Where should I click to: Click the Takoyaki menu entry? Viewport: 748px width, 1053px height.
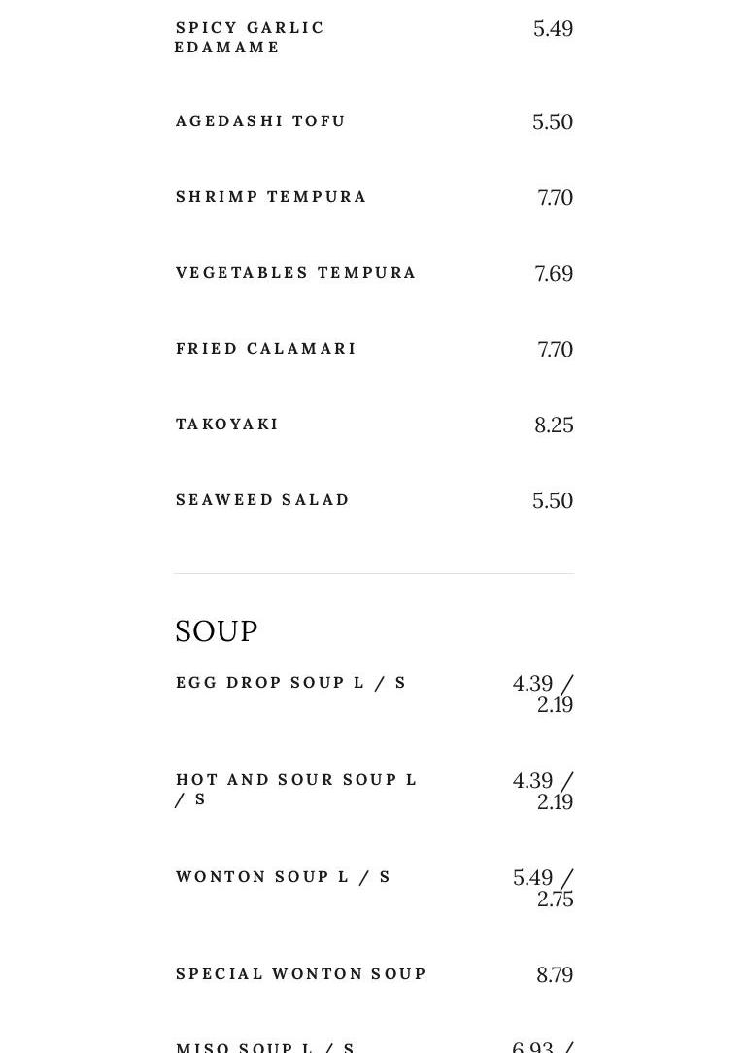click(226, 425)
